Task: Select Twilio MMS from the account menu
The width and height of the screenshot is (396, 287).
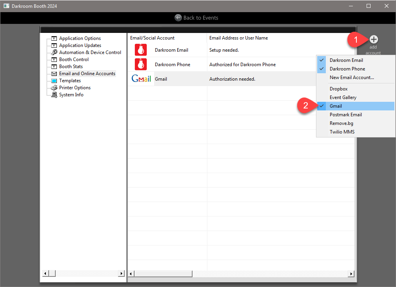Action: point(356,132)
